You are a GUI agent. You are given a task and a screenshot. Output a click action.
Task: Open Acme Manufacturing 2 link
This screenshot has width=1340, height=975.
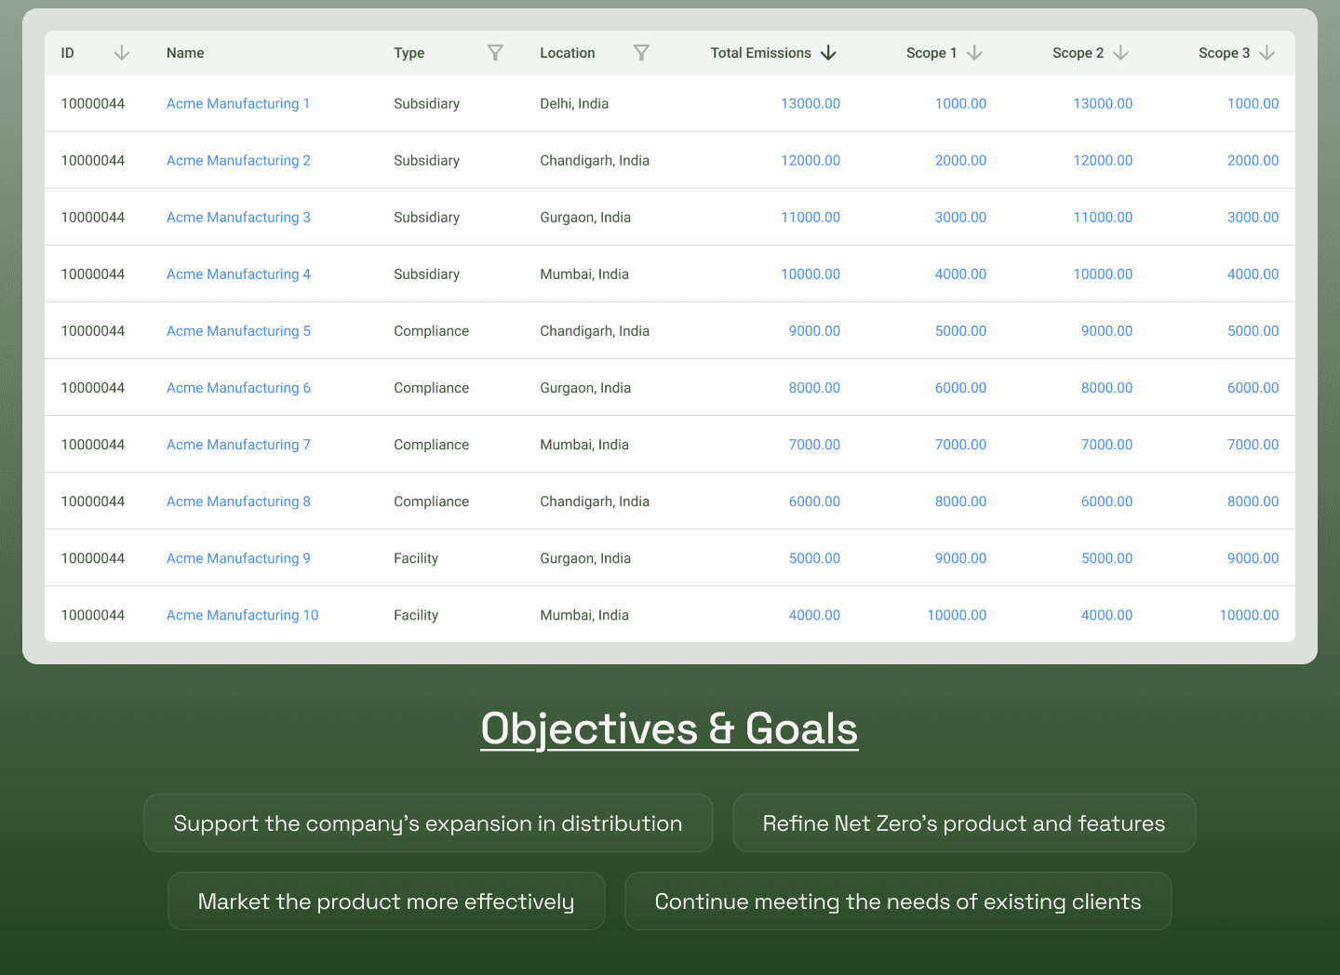tap(238, 160)
